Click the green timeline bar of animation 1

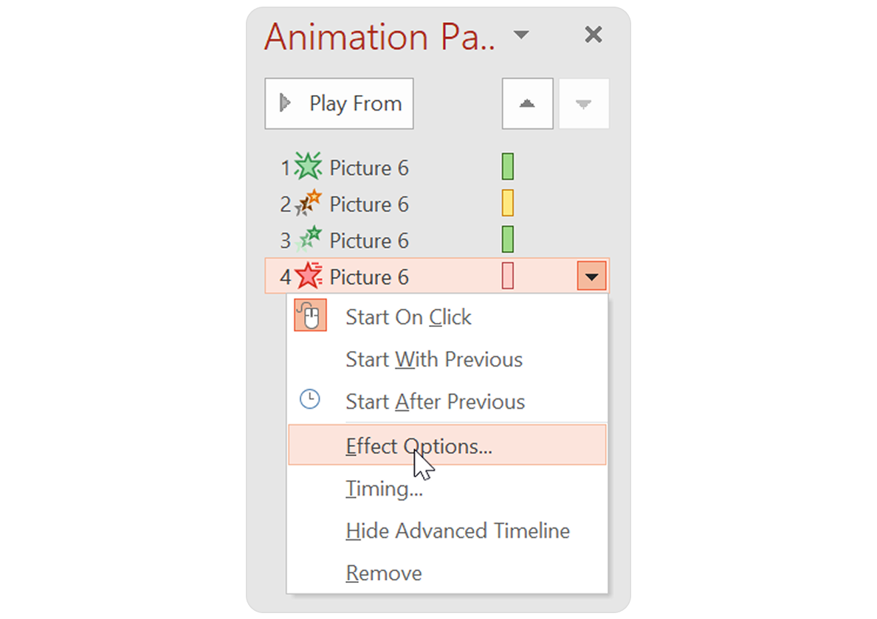click(x=506, y=167)
